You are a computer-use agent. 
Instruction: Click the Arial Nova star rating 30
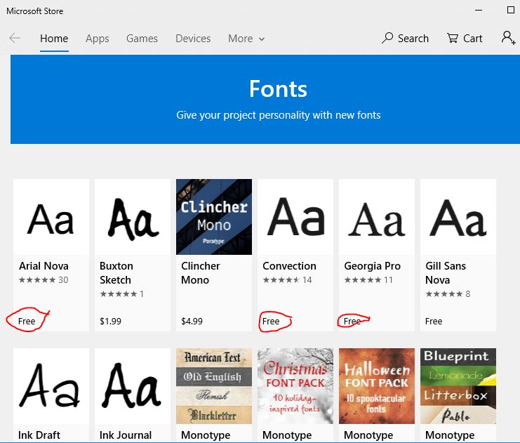(x=44, y=280)
